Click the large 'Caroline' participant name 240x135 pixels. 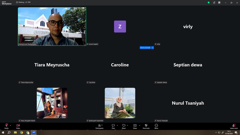(x=120, y=65)
